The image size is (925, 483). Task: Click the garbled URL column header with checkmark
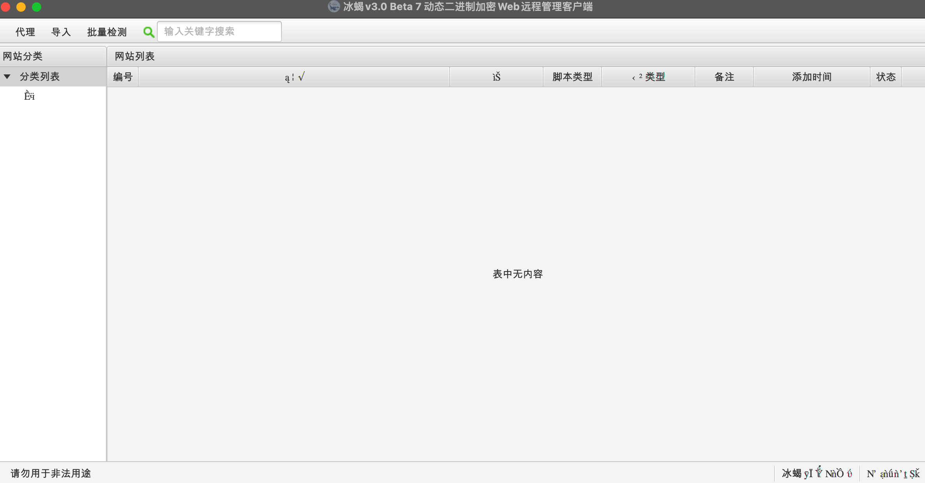(294, 77)
